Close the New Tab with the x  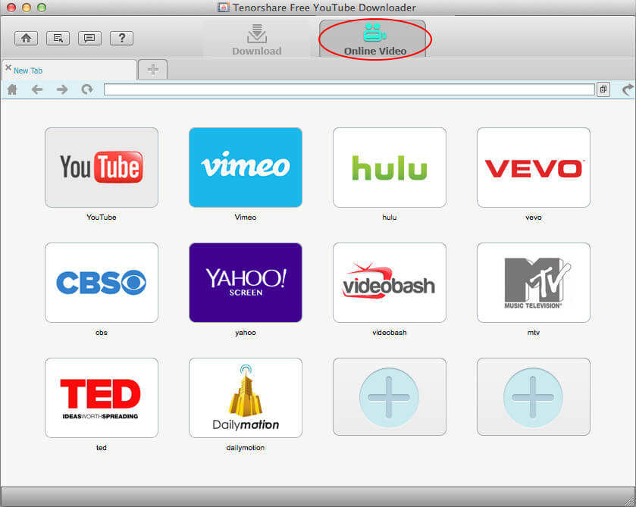point(8,67)
